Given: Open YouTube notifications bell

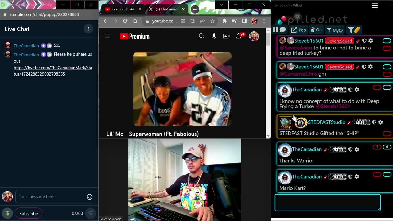Looking at the screenshot, I should click(x=239, y=36).
